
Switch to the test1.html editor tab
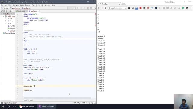tap(21, 11)
